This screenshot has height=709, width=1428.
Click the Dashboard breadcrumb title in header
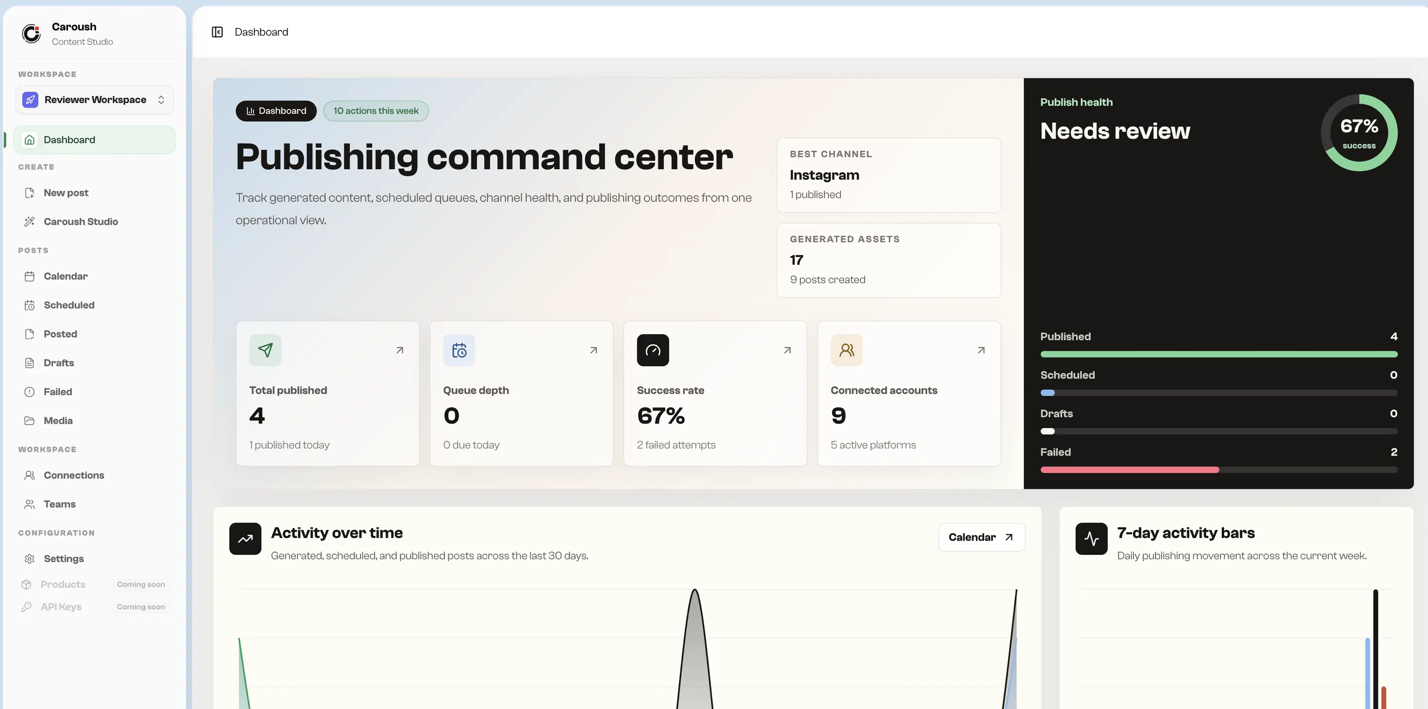[261, 32]
